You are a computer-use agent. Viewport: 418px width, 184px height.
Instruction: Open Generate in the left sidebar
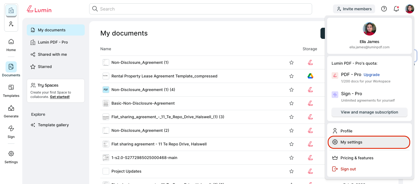click(x=11, y=111)
